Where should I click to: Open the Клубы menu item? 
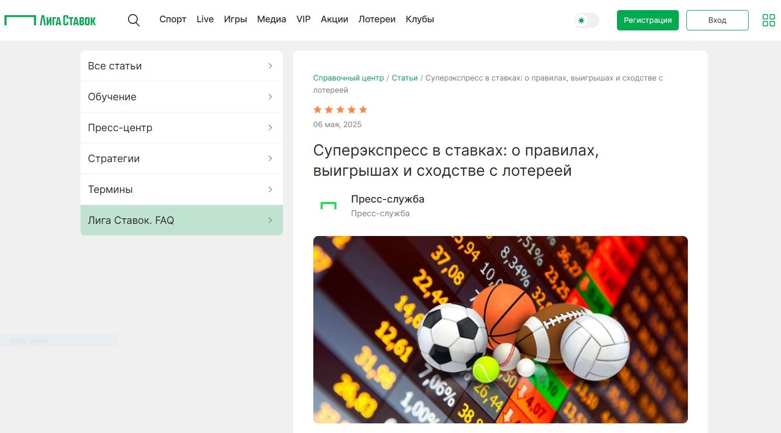420,19
